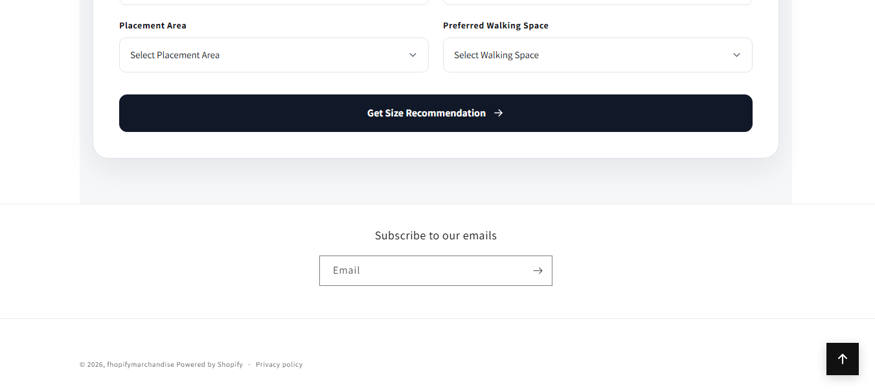Click the Placement Area field label

tap(153, 26)
